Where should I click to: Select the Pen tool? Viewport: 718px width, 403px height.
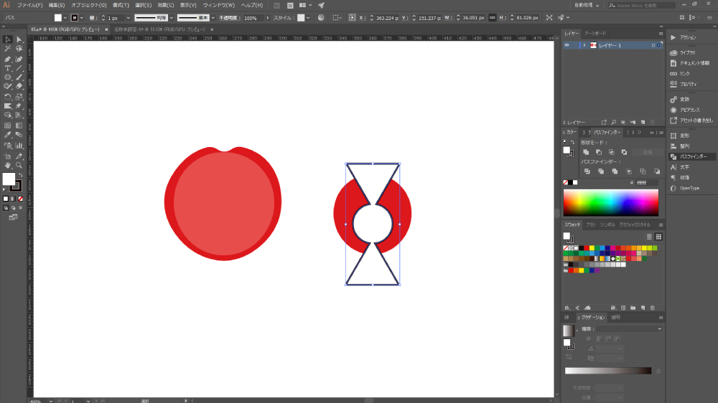tap(8, 59)
